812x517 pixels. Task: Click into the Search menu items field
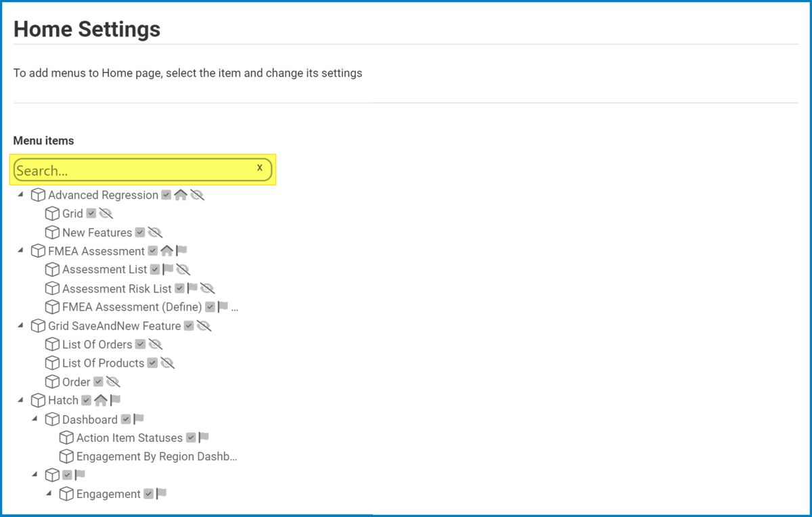132,171
